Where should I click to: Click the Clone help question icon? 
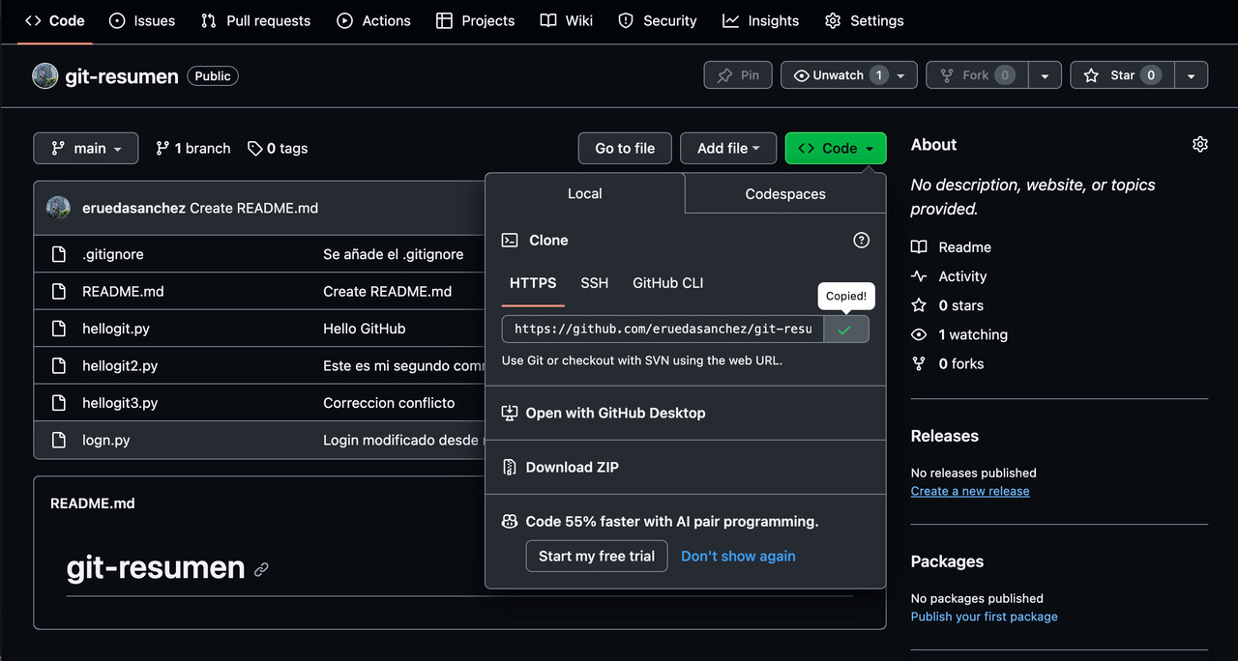(x=862, y=240)
